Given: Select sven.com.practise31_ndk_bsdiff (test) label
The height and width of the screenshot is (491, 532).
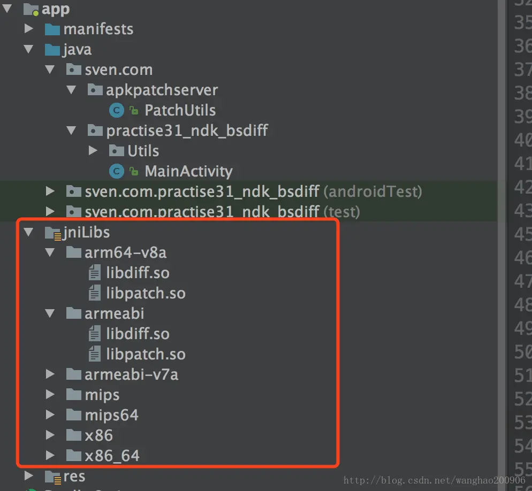Looking at the screenshot, I should click(x=222, y=212).
